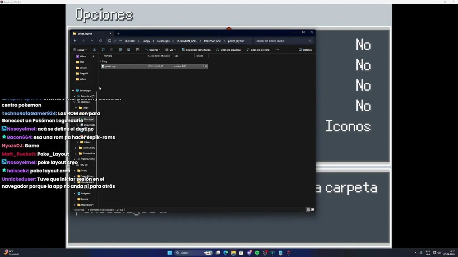Collapse the Hoy group
The width and height of the screenshot is (458, 257).
(x=101, y=61)
